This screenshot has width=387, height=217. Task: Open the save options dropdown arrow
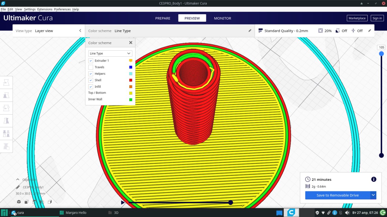click(x=373, y=195)
